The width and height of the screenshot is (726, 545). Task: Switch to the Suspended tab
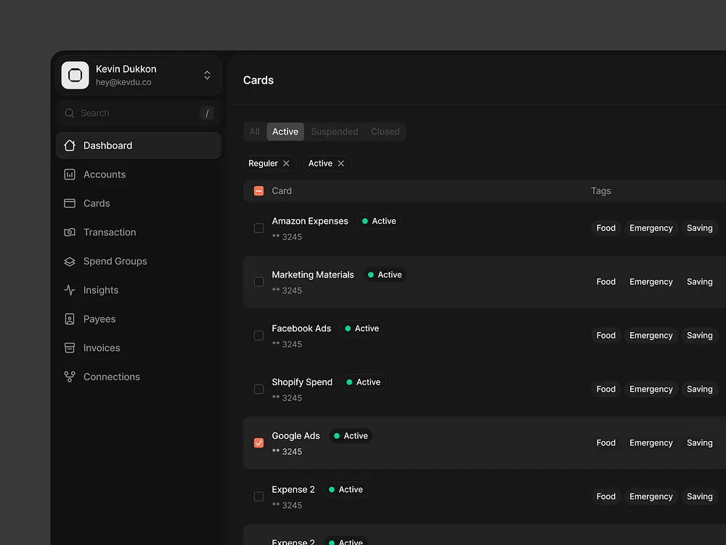[334, 132]
